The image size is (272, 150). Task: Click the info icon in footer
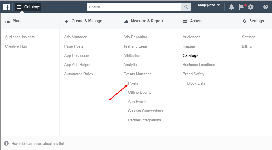(x=6, y=143)
